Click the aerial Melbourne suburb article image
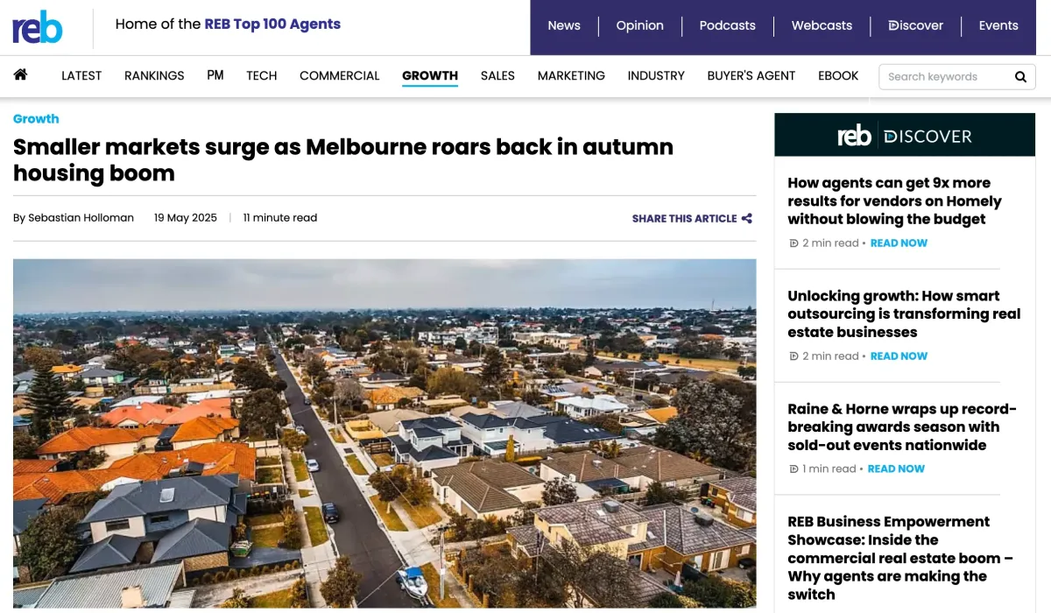This screenshot has height=613, width=1051. (x=384, y=433)
